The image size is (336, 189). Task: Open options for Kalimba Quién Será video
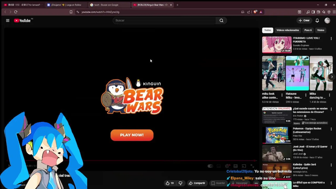tap(331, 165)
